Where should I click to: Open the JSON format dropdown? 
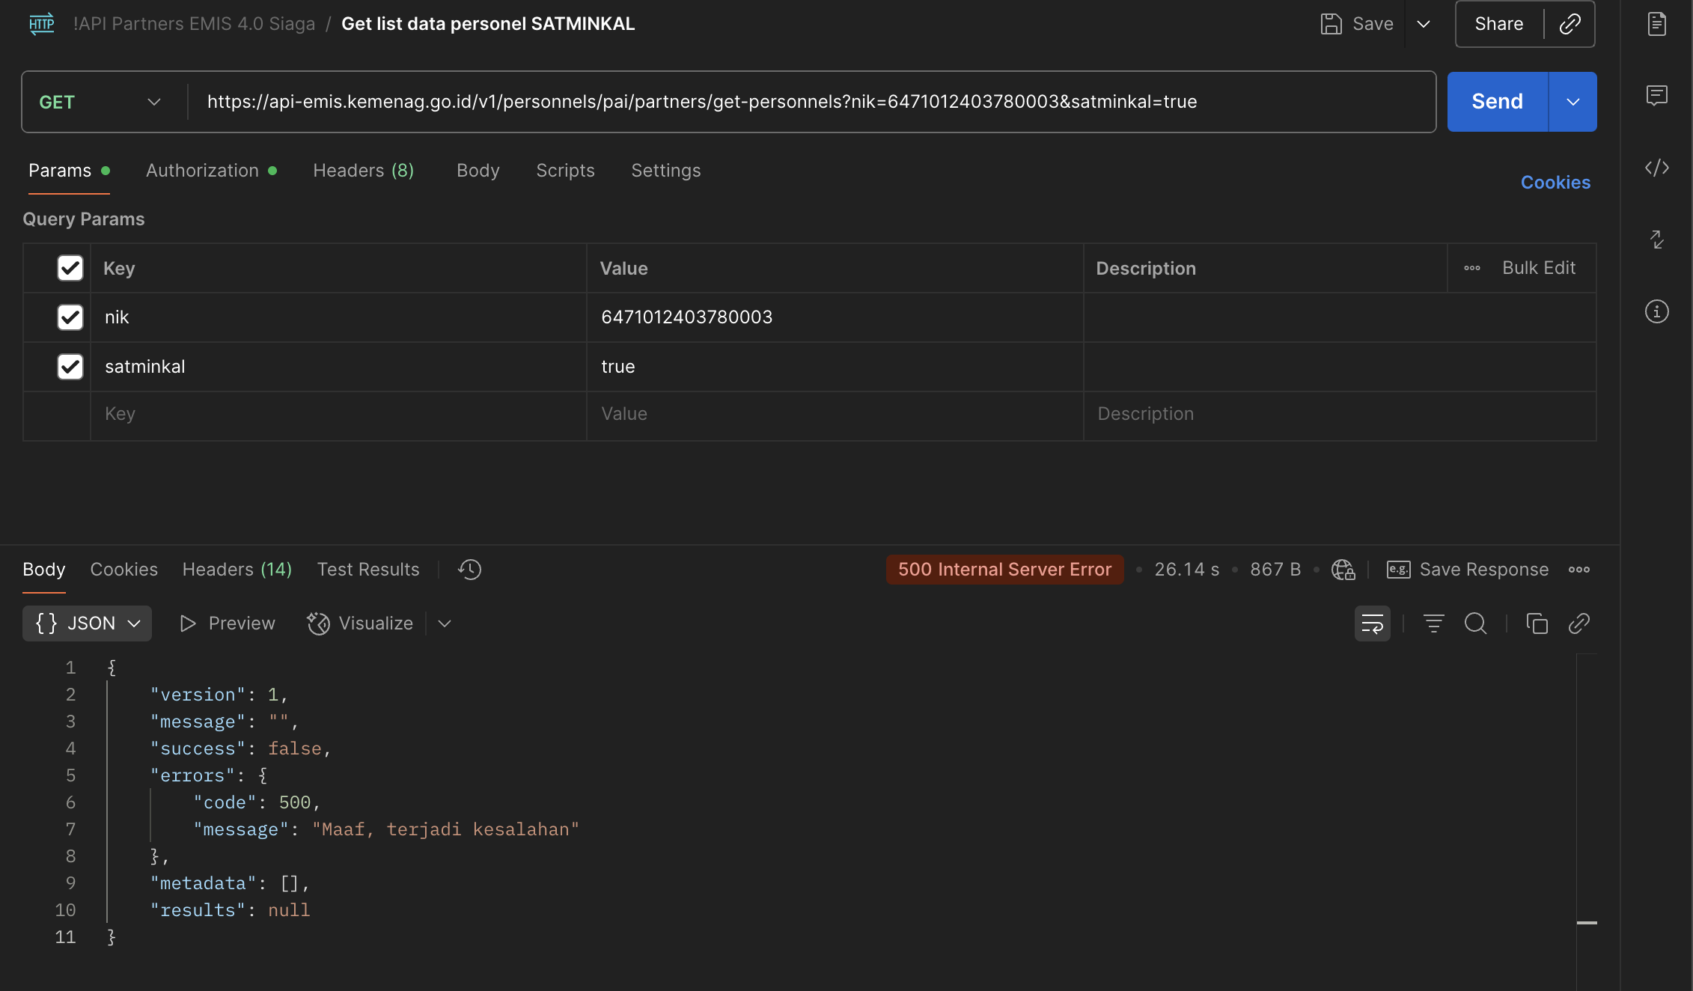pos(88,623)
